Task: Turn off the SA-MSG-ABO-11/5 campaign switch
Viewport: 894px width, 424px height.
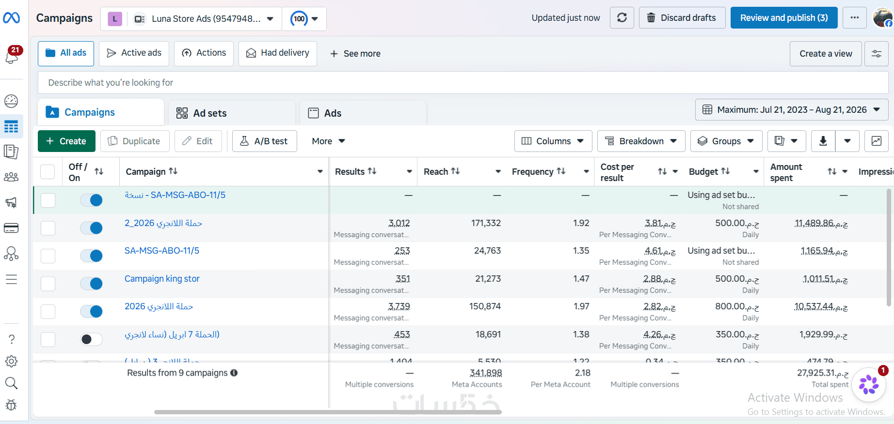Action: click(92, 256)
